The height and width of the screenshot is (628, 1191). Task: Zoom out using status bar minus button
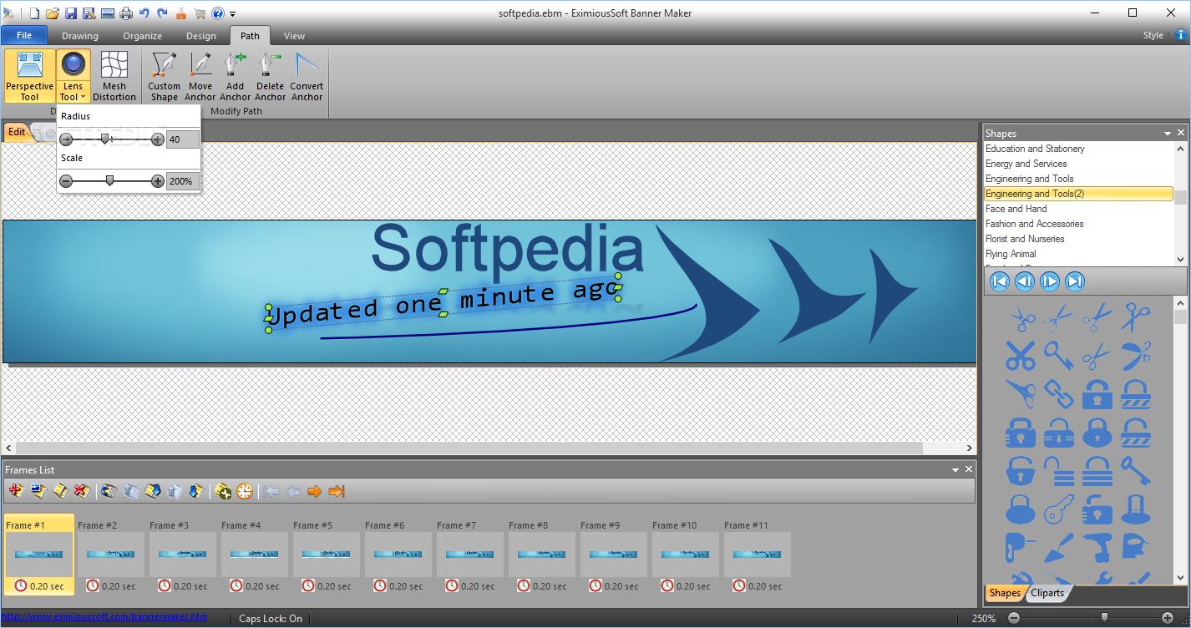[1014, 618]
